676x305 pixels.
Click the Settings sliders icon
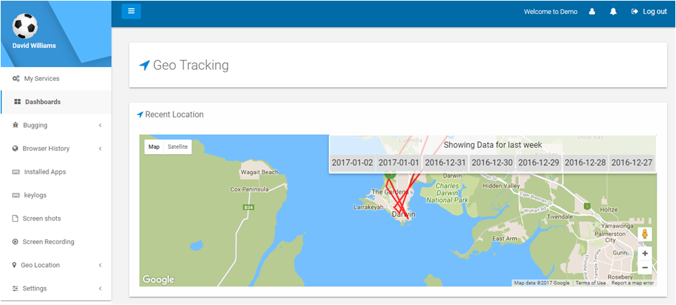pyautogui.click(x=15, y=288)
